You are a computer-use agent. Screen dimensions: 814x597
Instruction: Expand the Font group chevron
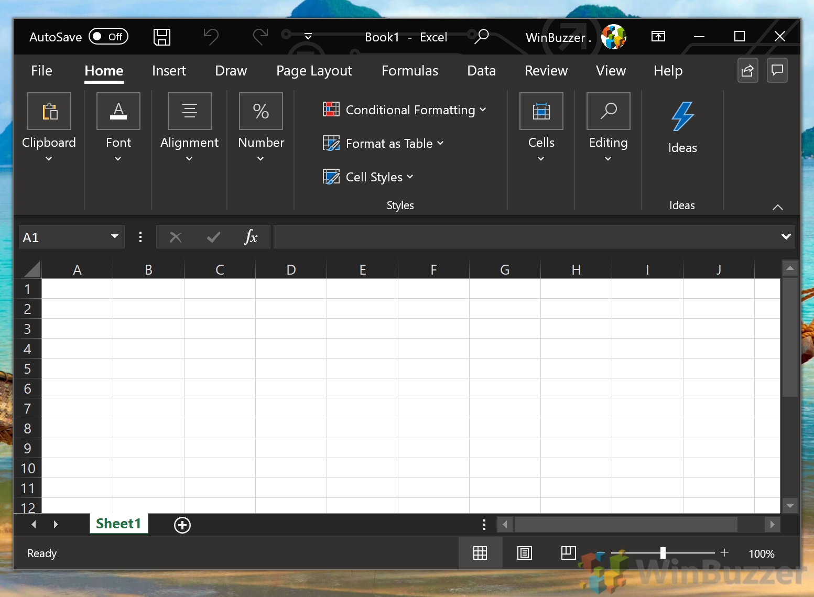click(x=118, y=159)
